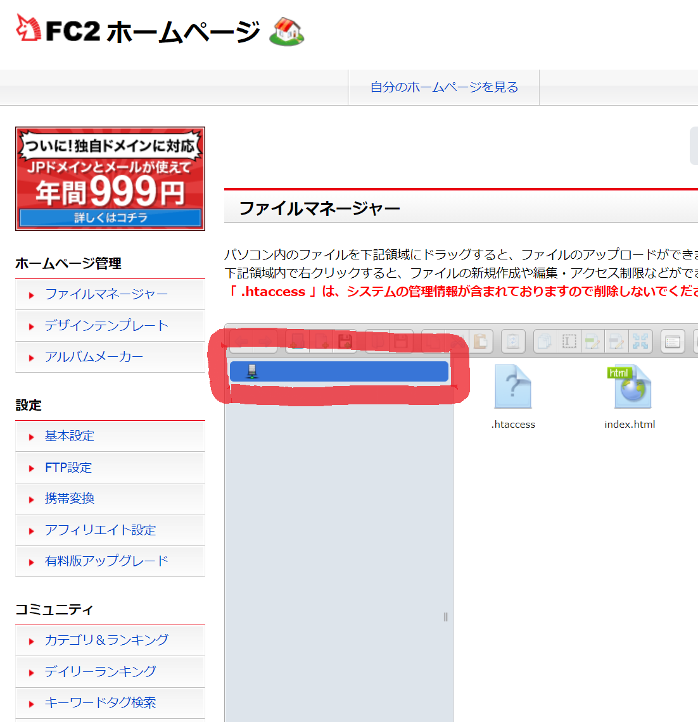Screen dimensions: 698x722
Task: Open 携帯変換 setting
Action: tap(69, 499)
